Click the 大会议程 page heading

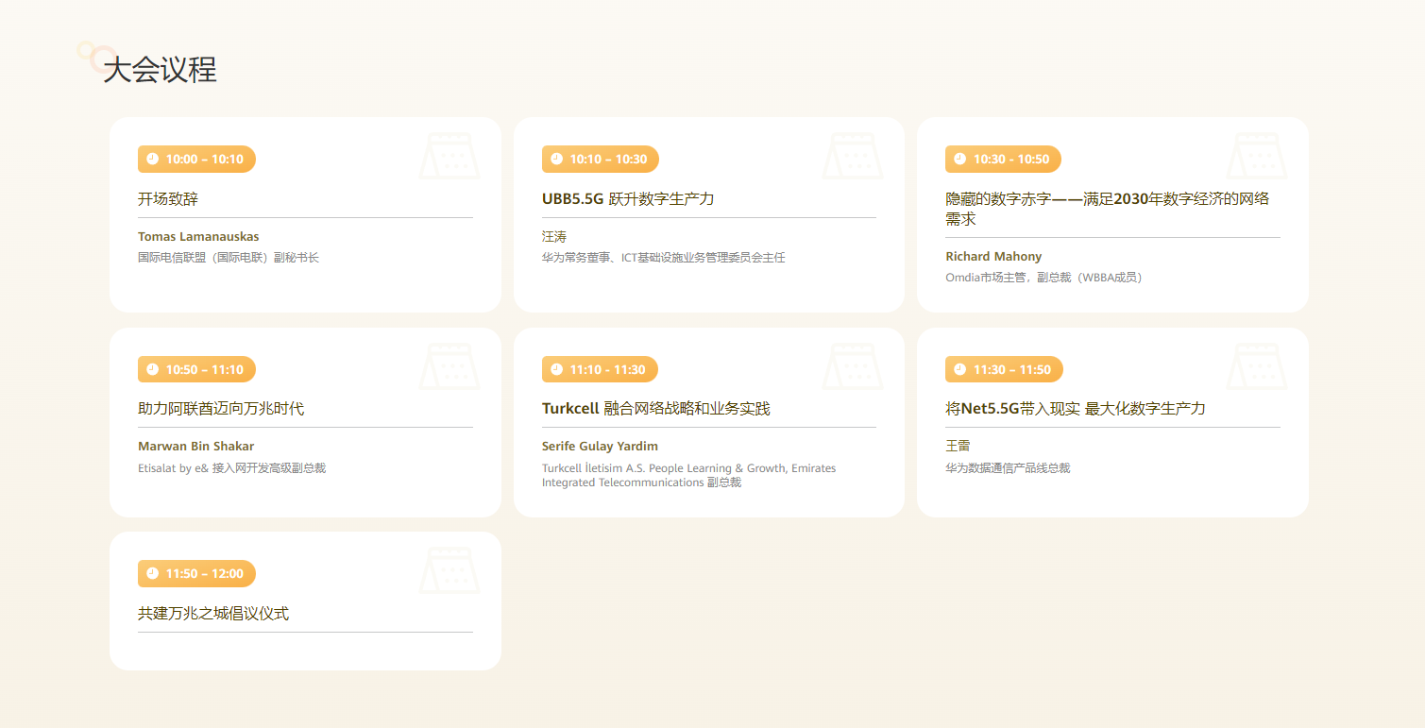160,70
